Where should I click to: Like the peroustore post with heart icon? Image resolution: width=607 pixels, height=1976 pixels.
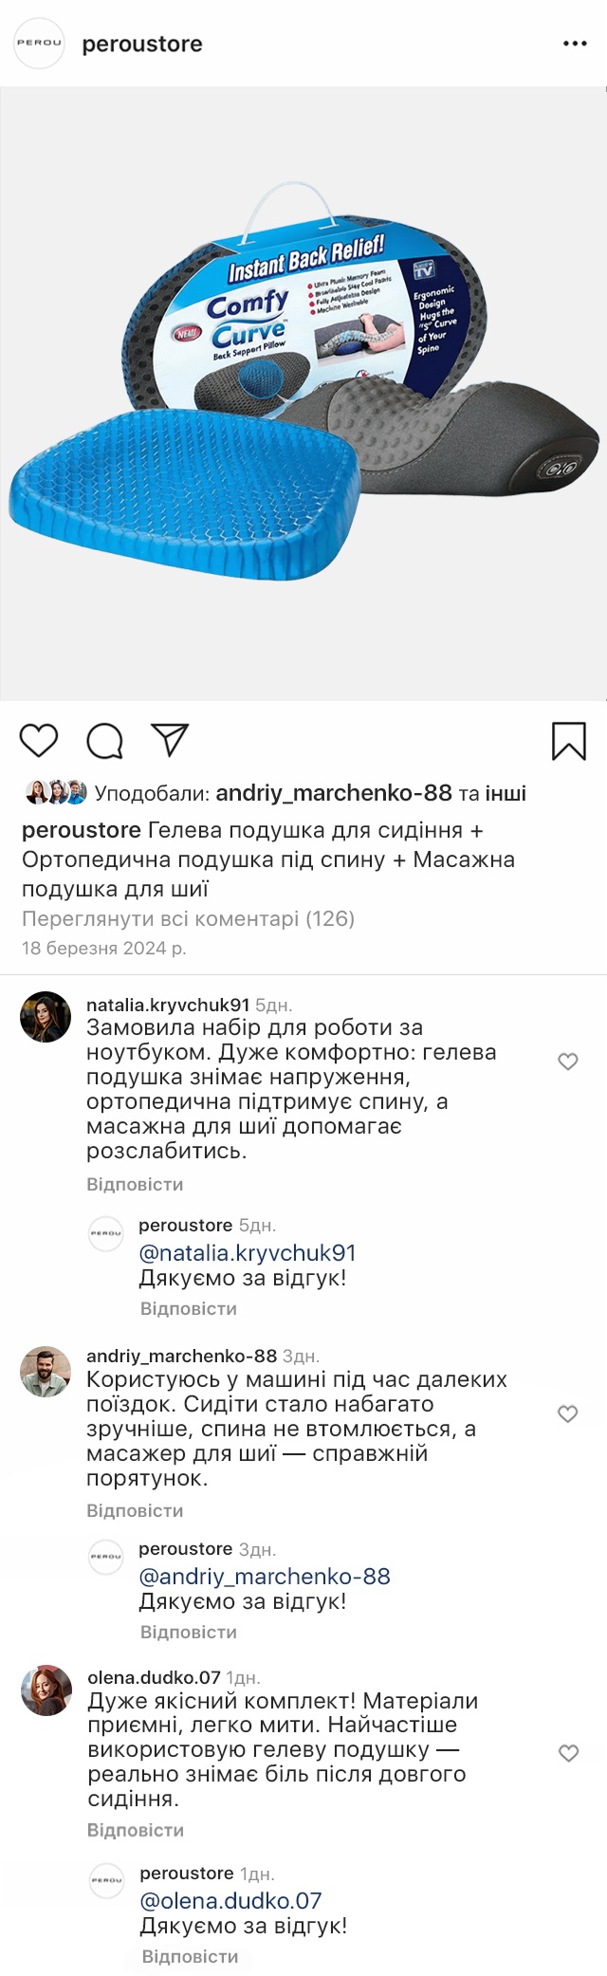click(39, 740)
